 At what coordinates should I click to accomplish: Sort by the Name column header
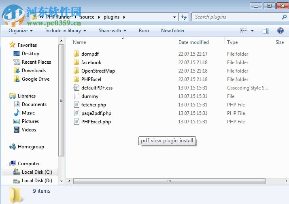coord(79,42)
